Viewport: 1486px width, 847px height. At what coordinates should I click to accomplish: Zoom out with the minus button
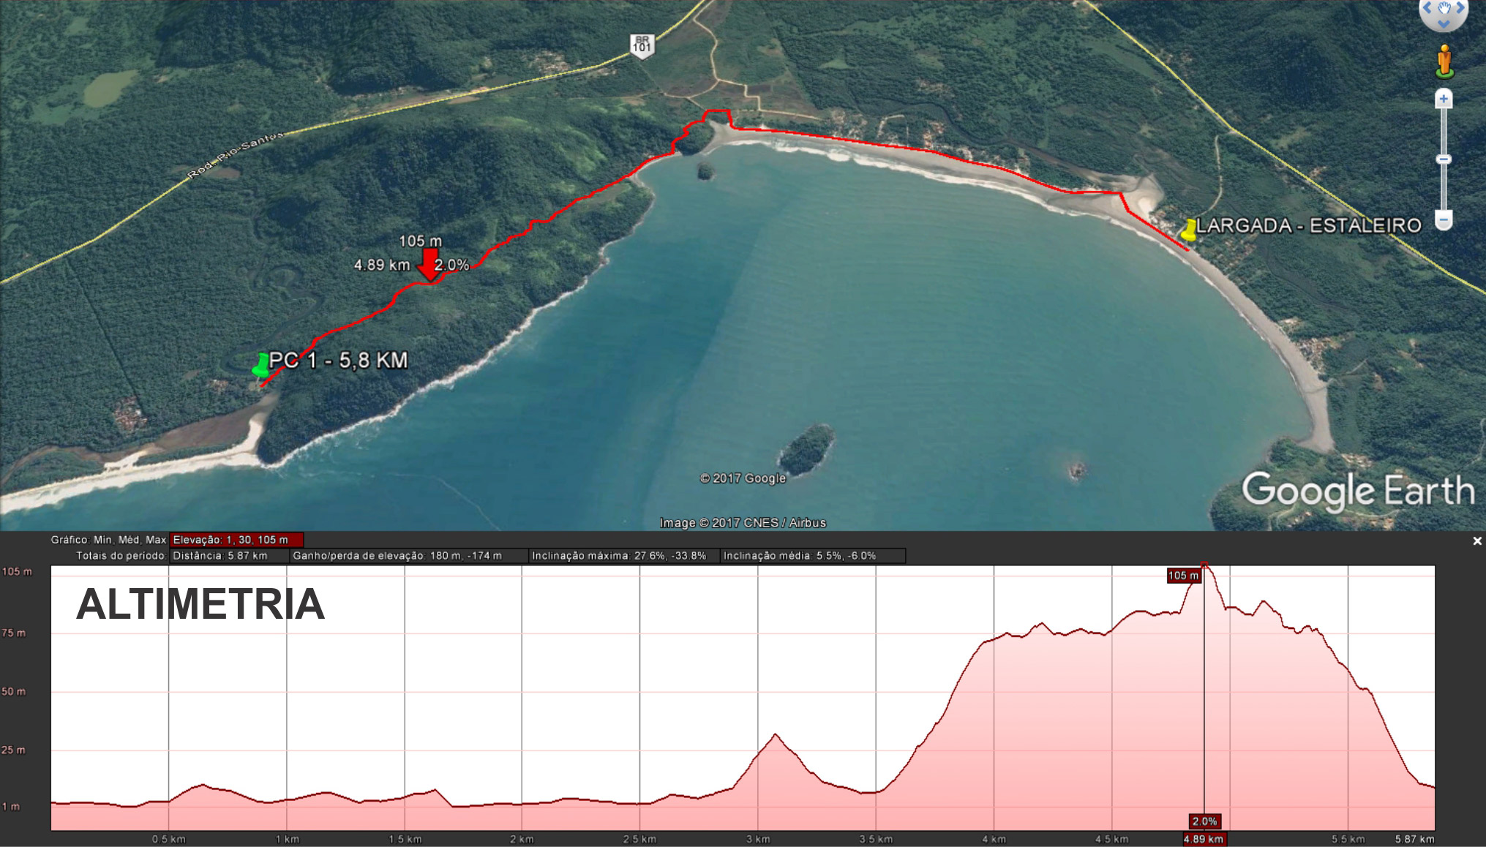click(1444, 219)
